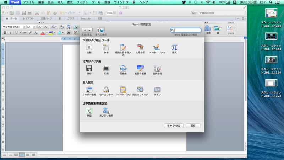Switch to draft view button at bottom left
This screenshot has height=160, width=284.
pos(5,155)
